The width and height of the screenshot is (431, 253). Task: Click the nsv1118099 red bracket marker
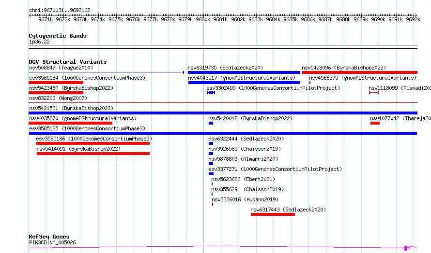[x=374, y=93]
